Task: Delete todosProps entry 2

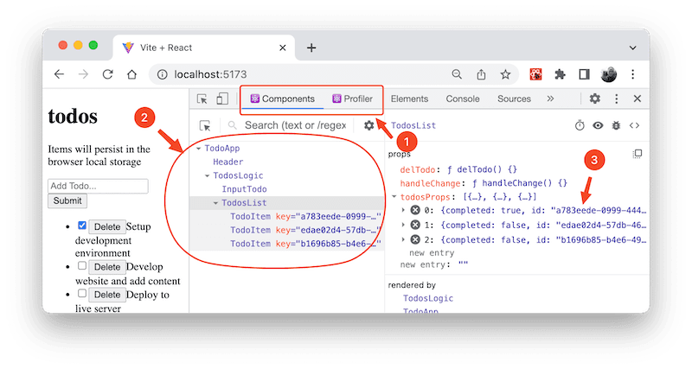Action: point(415,239)
